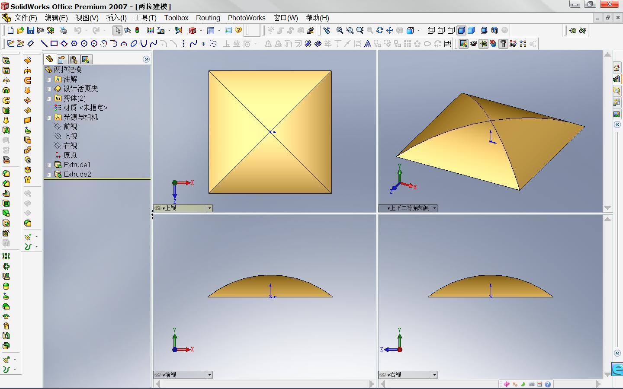Click the Options list icon
The height and width of the screenshot is (389, 623).
point(228,30)
